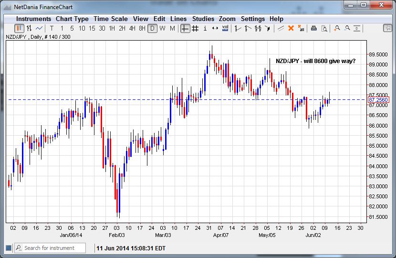
Task: Open the Help menu
Action: pos(276,19)
